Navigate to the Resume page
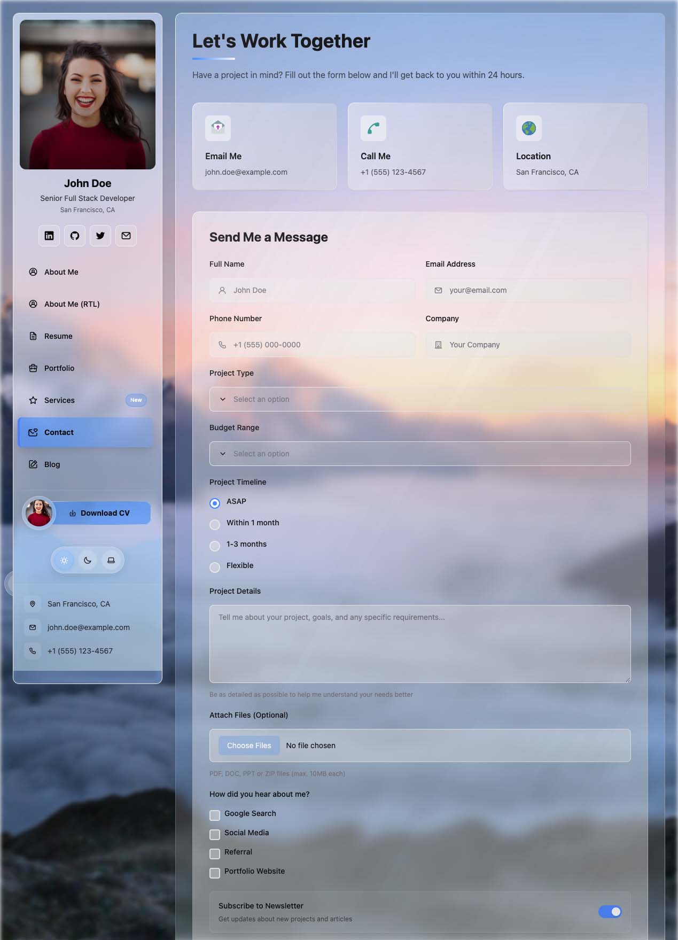The height and width of the screenshot is (940, 678). click(x=58, y=336)
